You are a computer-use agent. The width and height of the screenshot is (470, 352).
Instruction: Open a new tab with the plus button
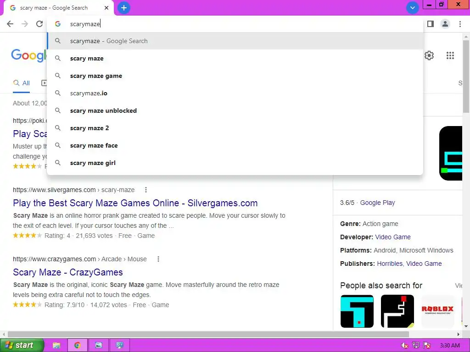click(x=124, y=8)
